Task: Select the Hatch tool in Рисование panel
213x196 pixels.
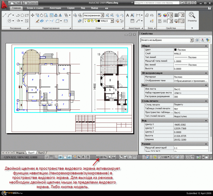Action: pos(27,21)
